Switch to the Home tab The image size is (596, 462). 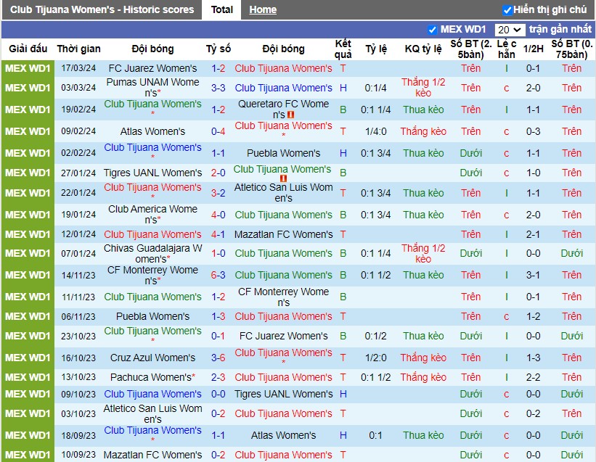(x=263, y=9)
